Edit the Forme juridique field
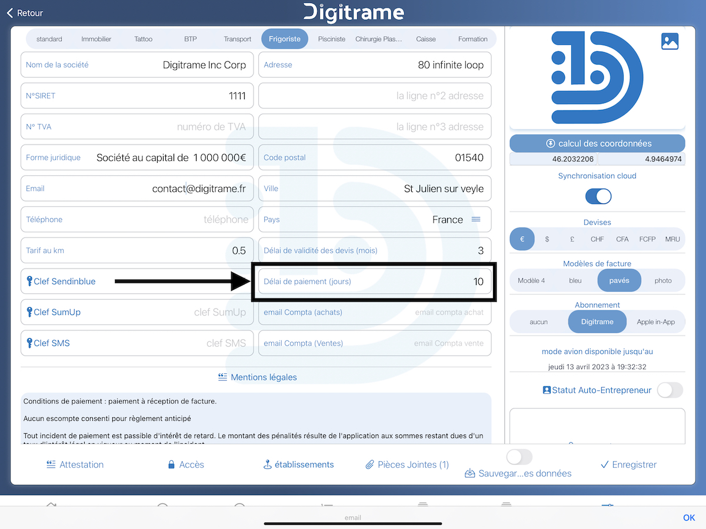Image resolution: width=706 pixels, height=529 pixels. [137, 158]
